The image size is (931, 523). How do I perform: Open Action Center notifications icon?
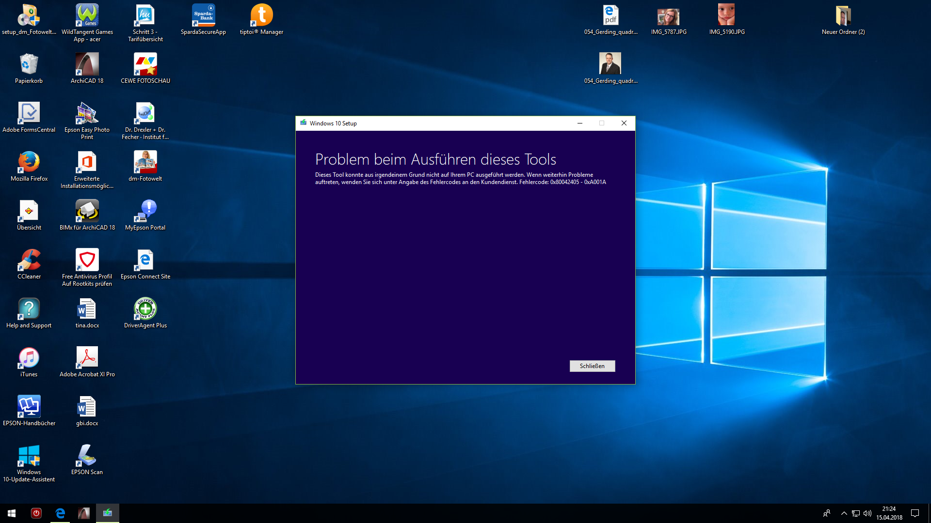[915, 513]
